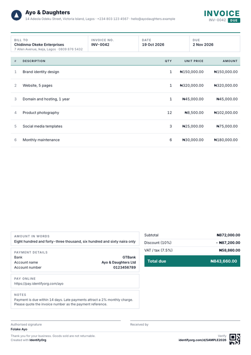Click the signatory name Folake Ayo
This screenshot has width=251, height=355.
pos(19,329)
